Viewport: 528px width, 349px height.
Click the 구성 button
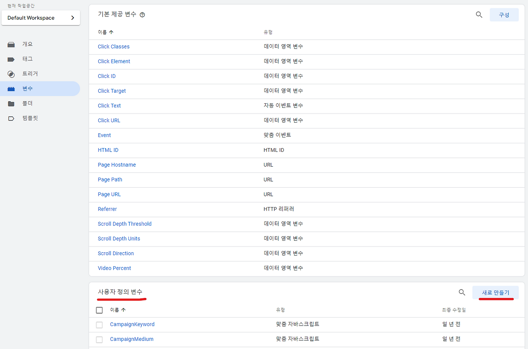click(504, 14)
